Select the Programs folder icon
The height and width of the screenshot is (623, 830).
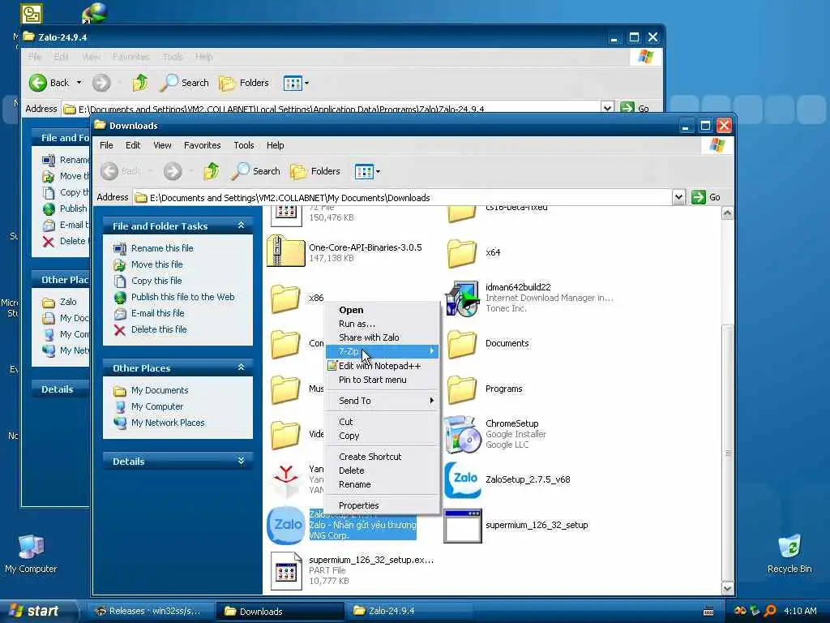[x=461, y=389]
